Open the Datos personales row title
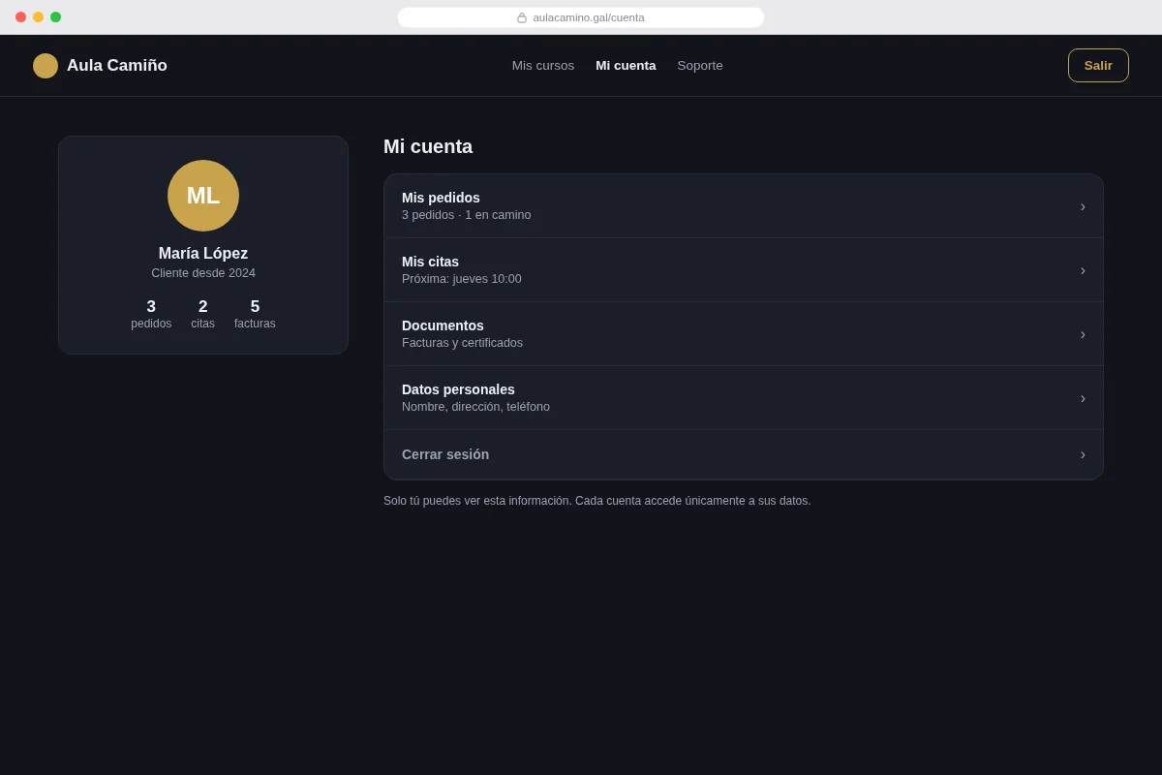The height and width of the screenshot is (775, 1162). coord(458,389)
